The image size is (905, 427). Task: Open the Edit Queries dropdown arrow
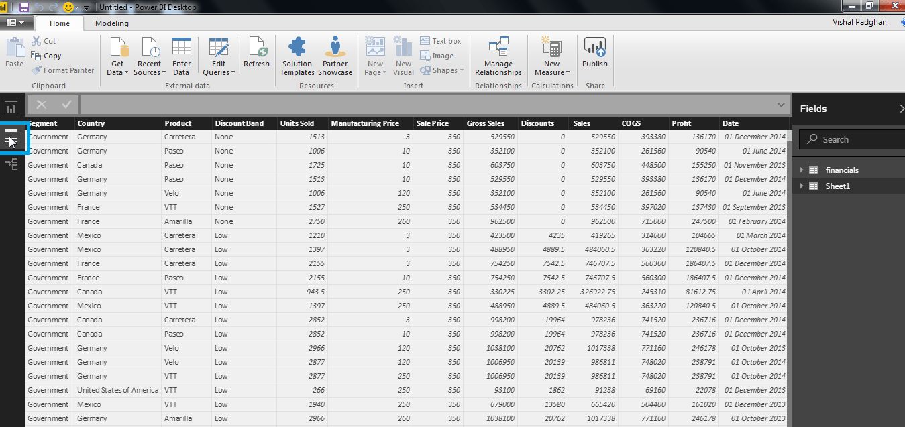click(233, 73)
